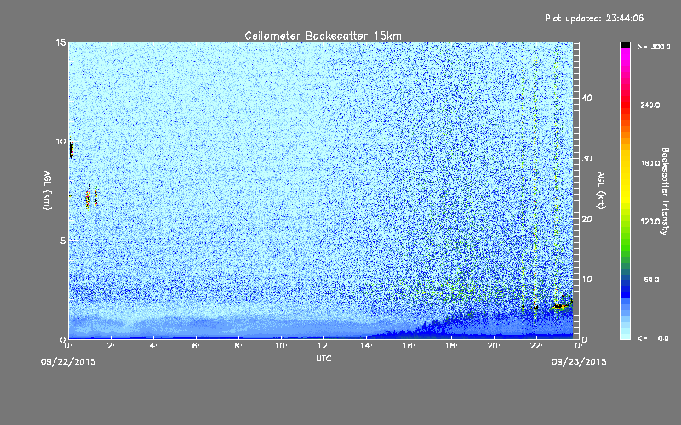The image size is (681, 425).
Task: Click the '4:' hour tick label
Action: click(x=154, y=346)
